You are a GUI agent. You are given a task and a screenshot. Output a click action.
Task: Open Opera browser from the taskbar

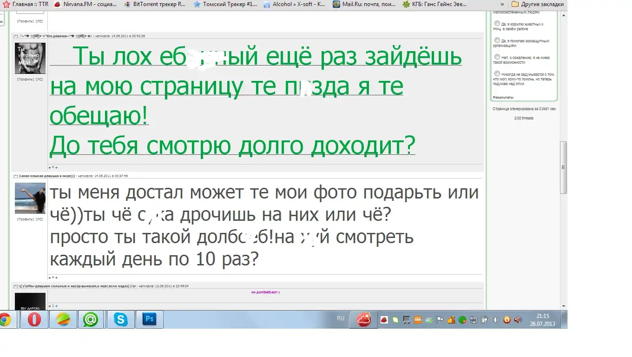34,320
